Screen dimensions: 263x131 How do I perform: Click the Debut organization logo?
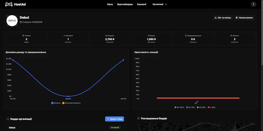pos(12,21)
